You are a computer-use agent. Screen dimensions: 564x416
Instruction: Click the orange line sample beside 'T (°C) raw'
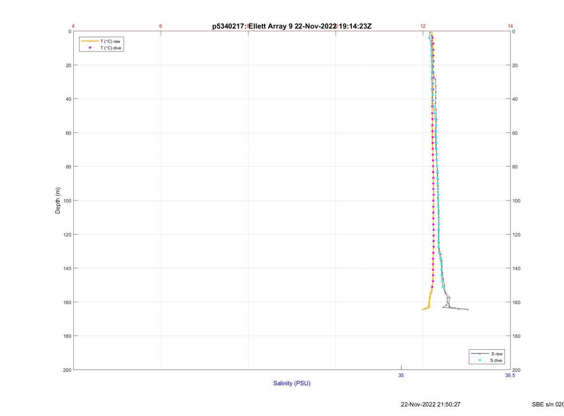click(90, 41)
